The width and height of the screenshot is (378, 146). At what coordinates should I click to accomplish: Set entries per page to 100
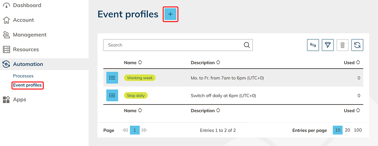pyautogui.click(x=358, y=130)
